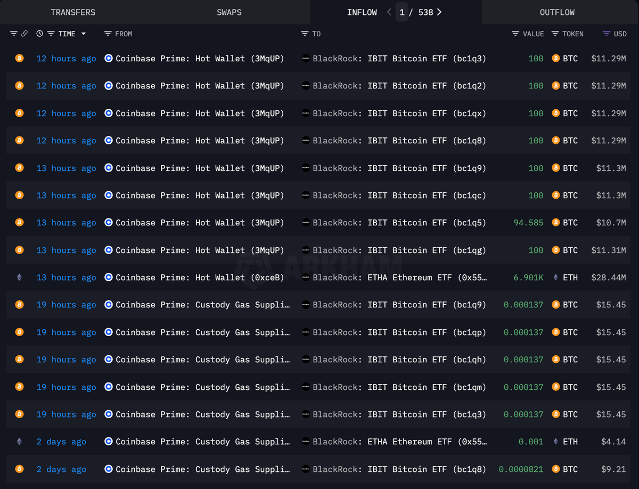The height and width of the screenshot is (489, 639).
Task: Open the filter icon left of the link icon
Action: pos(14,34)
